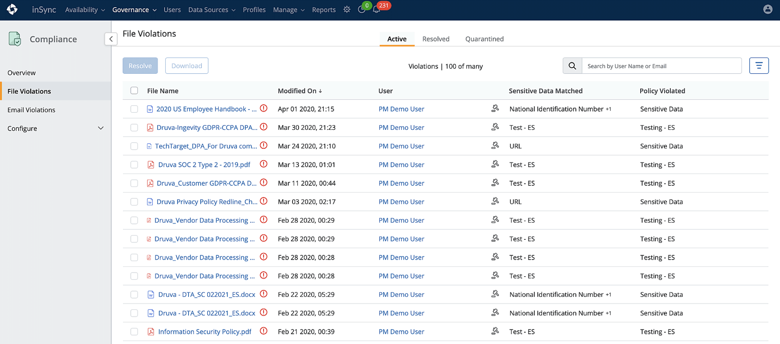This screenshot has width=780, height=344.
Task: Check the Druva SOC 2 Type 2 row
Action: (x=134, y=165)
